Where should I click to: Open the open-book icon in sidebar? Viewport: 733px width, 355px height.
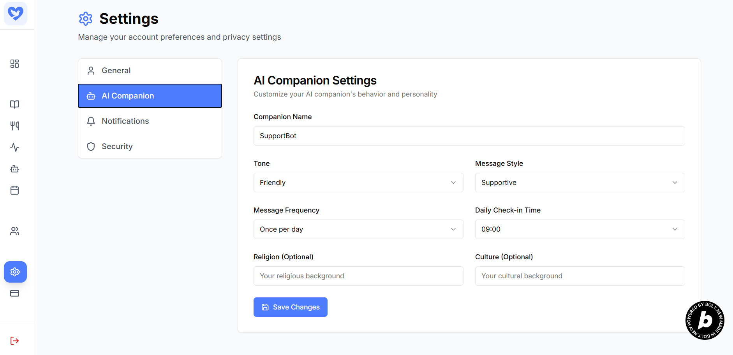[15, 104]
